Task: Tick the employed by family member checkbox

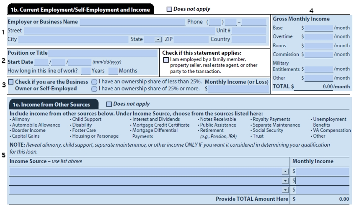Action: [x=166, y=60]
